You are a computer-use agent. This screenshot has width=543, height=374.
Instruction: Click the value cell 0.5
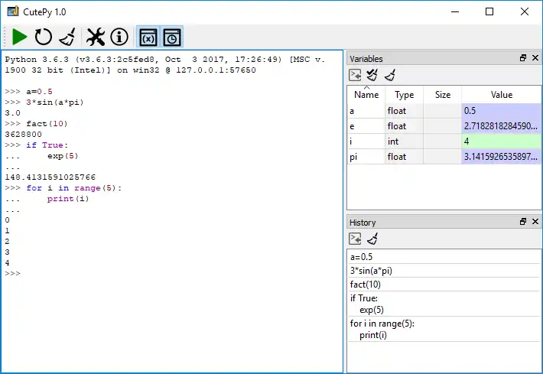pos(501,111)
